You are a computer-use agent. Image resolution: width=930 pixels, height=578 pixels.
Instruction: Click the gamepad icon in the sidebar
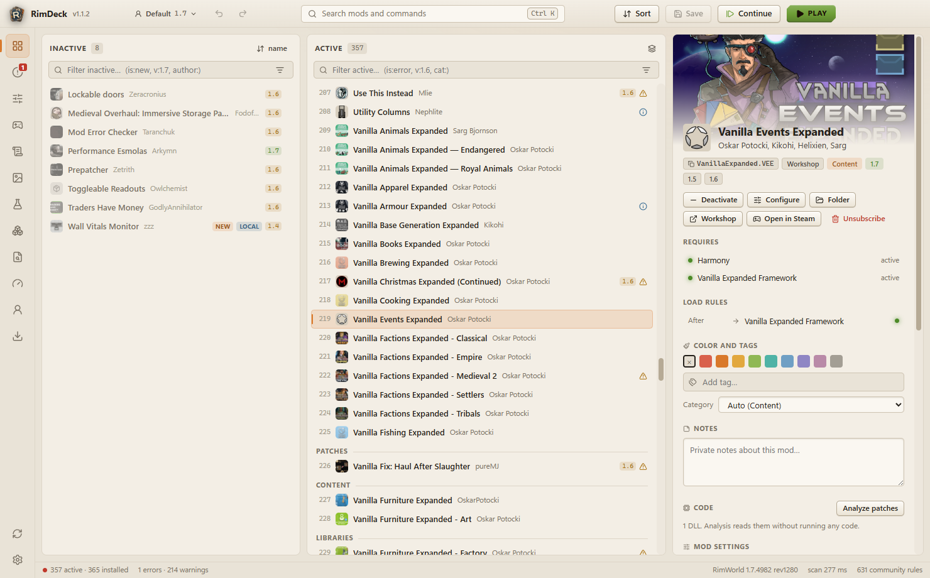[x=18, y=125]
